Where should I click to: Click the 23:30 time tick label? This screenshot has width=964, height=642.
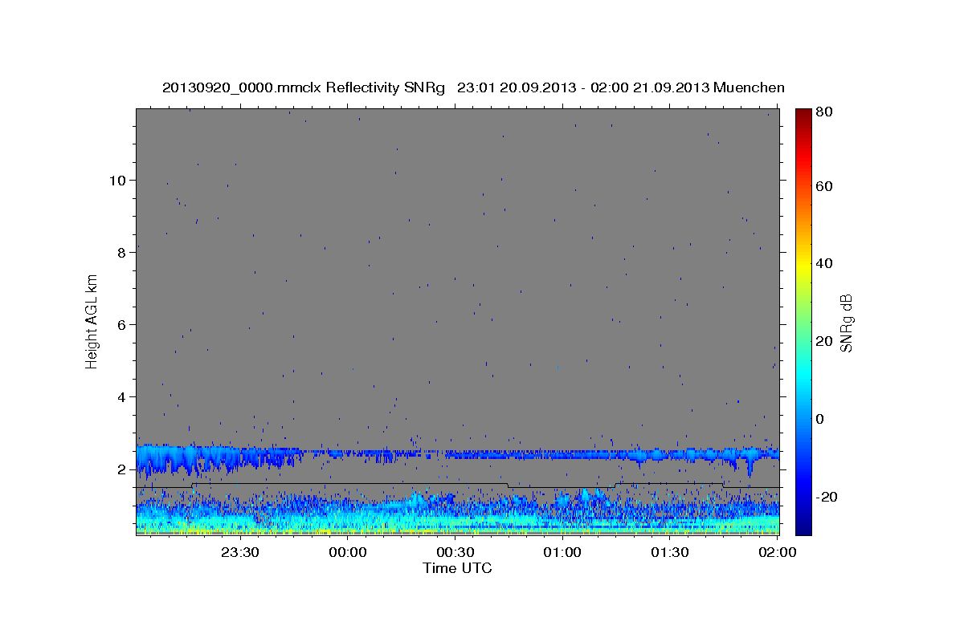click(240, 552)
